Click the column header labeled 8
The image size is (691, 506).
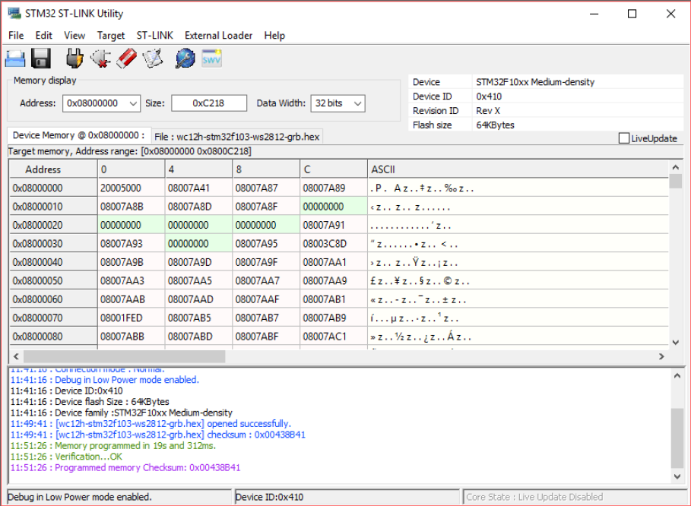point(266,169)
